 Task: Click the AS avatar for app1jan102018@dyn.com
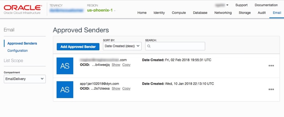click(65, 90)
